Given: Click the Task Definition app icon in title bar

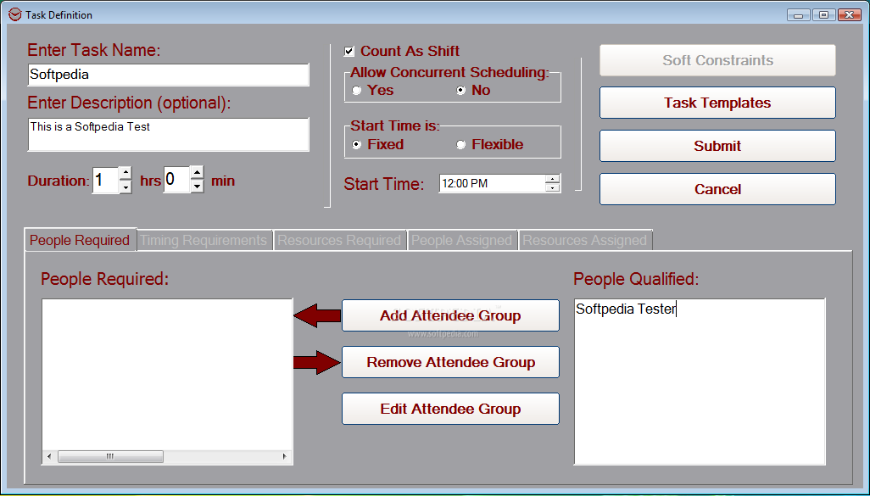Looking at the screenshot, I should 15,15.
